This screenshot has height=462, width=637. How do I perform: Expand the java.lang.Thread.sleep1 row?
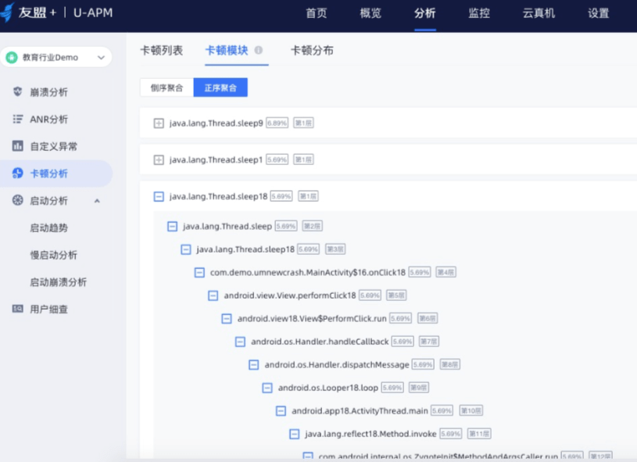(x=159, y=159)
